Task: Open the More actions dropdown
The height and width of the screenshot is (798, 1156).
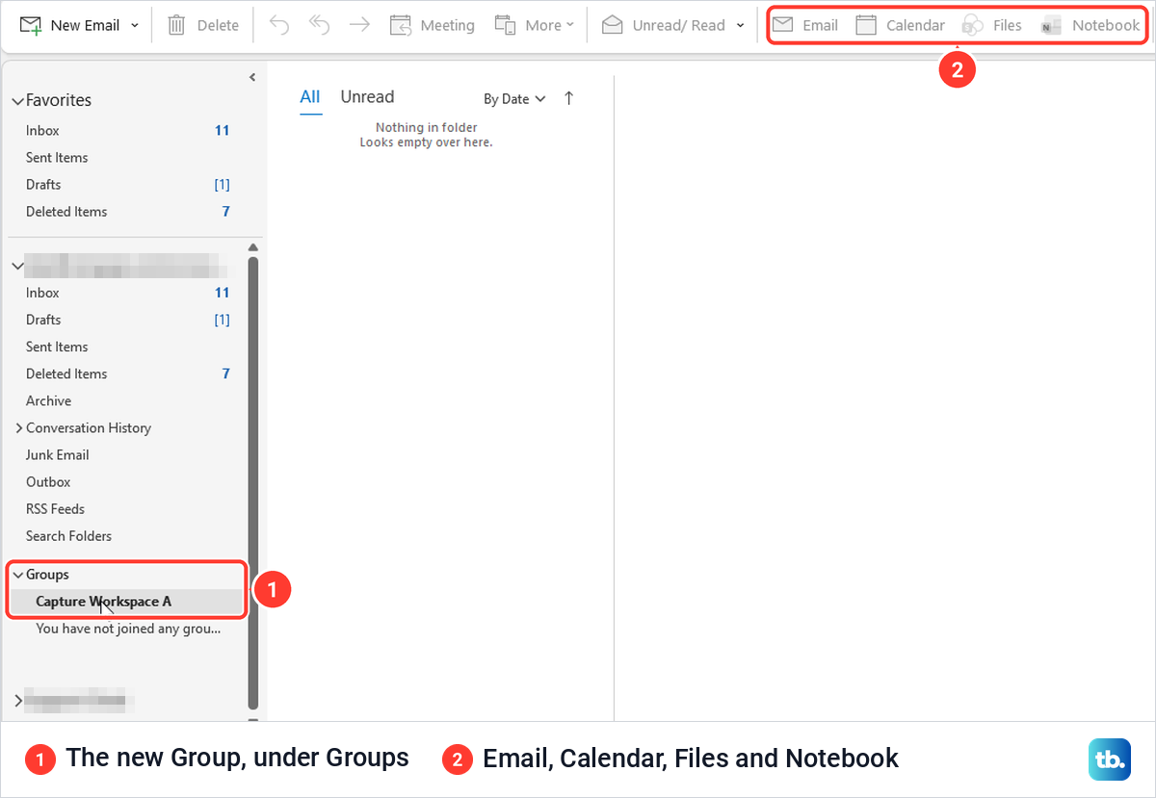Action: tap(535, 25)
